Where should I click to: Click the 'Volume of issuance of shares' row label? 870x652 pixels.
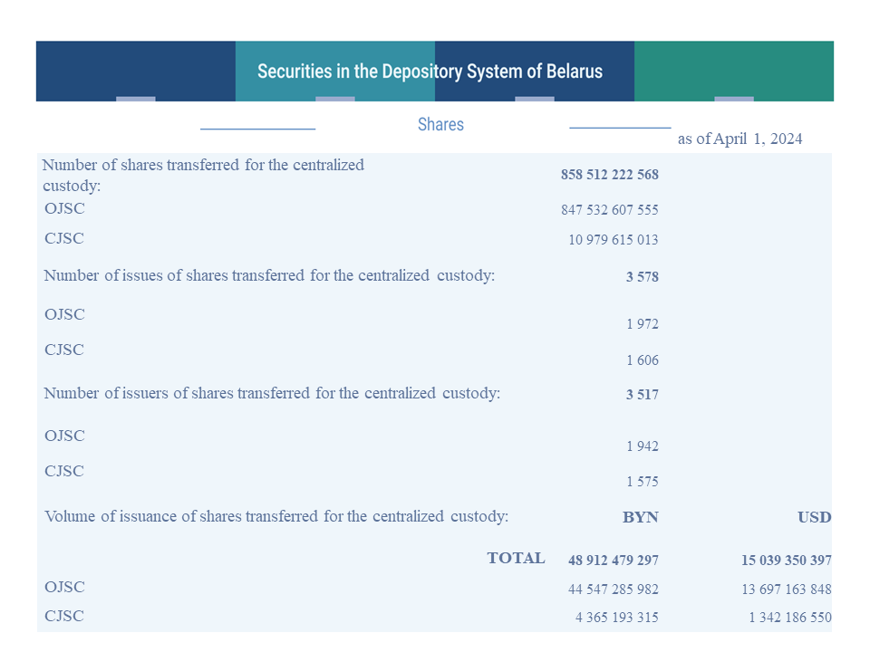[x=276, y=516]
